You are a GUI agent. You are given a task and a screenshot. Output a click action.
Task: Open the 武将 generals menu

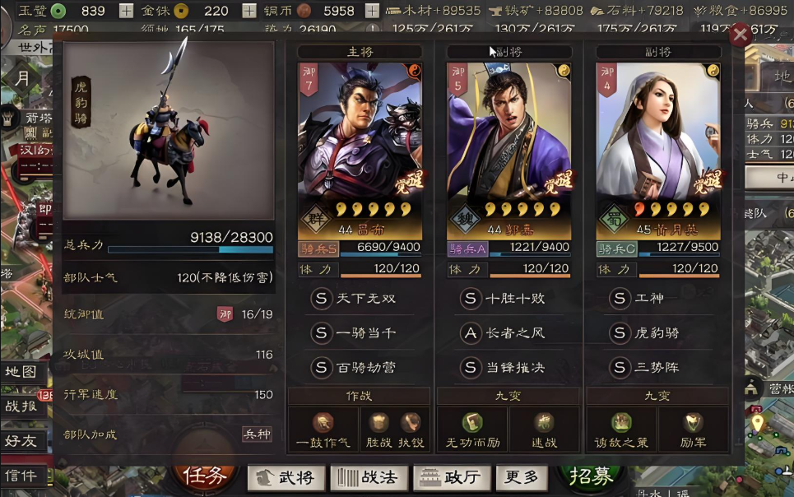tap(286, 478)
